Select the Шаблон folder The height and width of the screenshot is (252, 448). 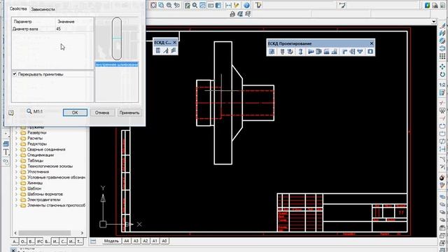[x=34, y=188]
